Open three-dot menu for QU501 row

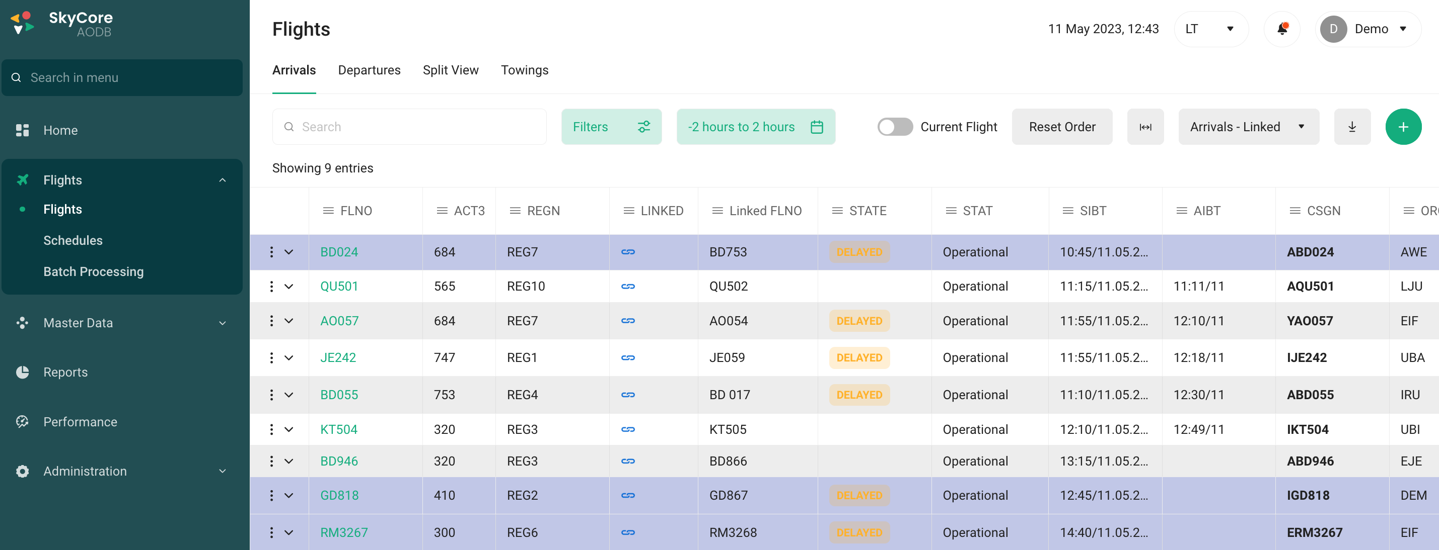tap(271, 286)
